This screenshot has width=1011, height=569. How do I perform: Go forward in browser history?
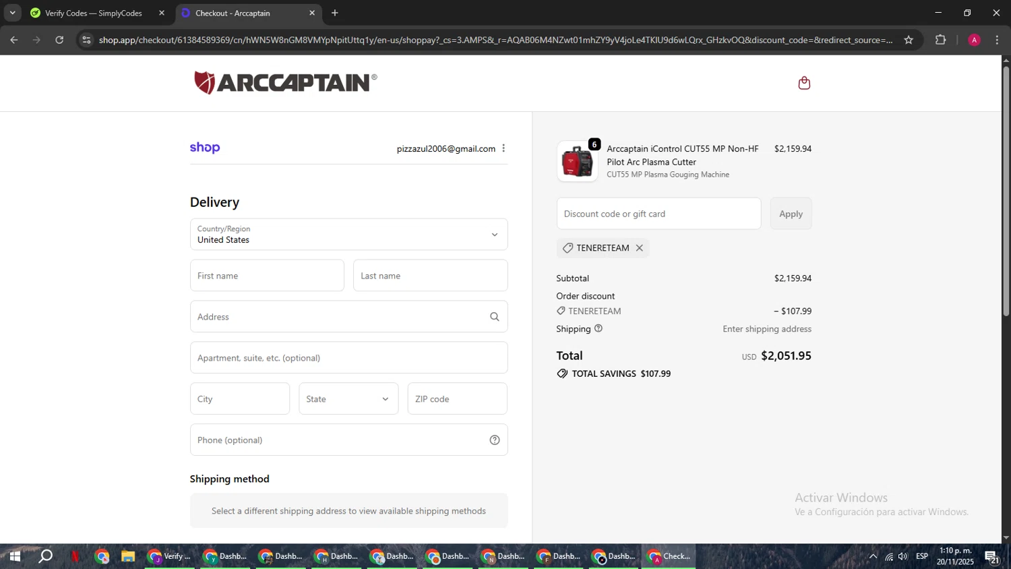pos(36,40)
